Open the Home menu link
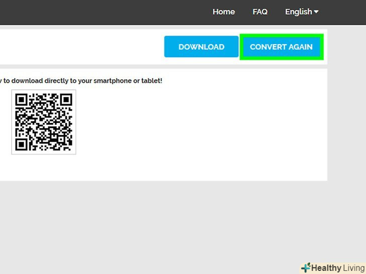Screen dimensions: 366x274 [x=224, y=12]
